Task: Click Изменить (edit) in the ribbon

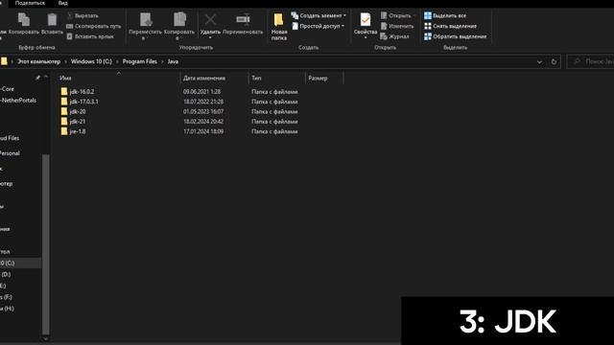Action: click(397, 26)
